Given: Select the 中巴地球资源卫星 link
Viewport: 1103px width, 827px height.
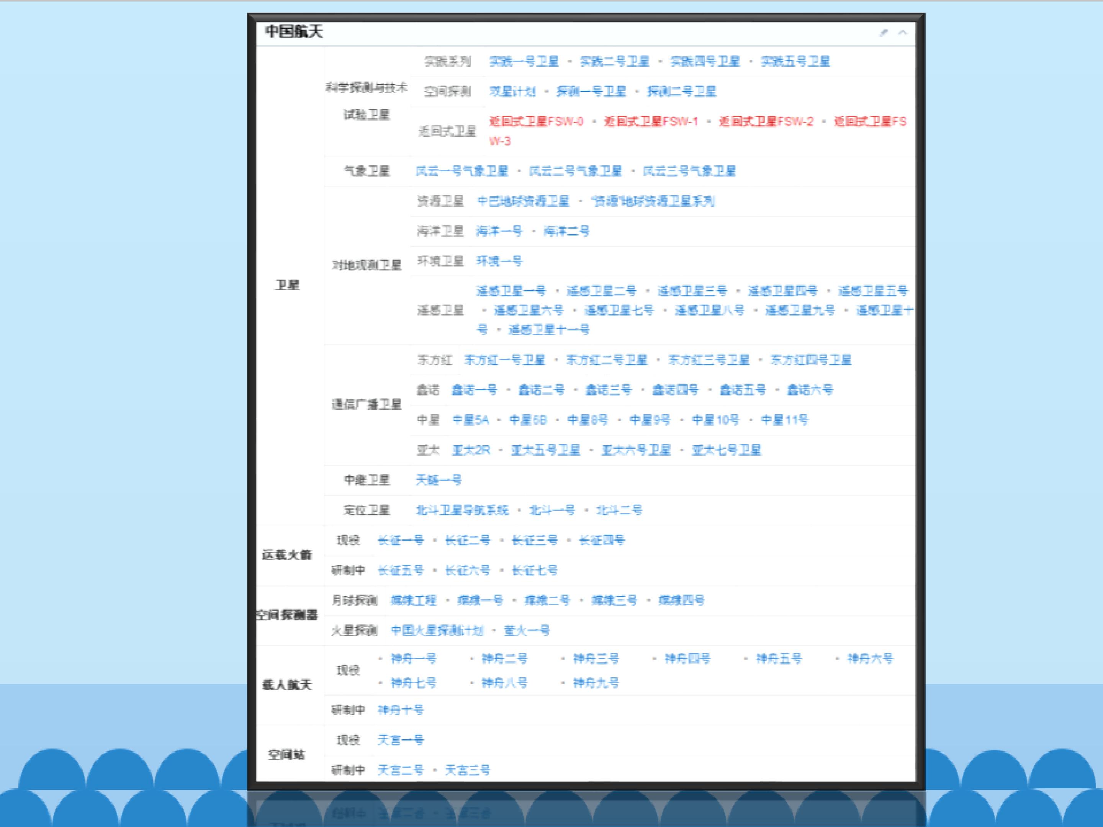Looking at the screenshot, I should pyautogui.click(x=523, y=201).
